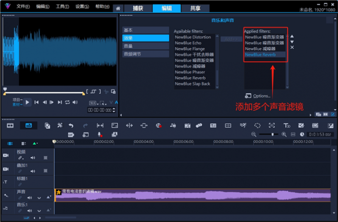Switch to the 共享 tab
This screenshot has width=338, height=222.
tap(195, 8)
